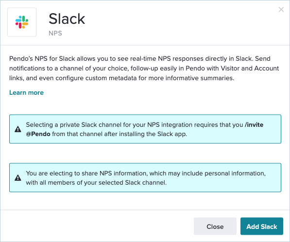Viewport: 290px width, 242px height.
Task: Click the Pendo's NPS for Slack description paragraph
Action: point(144,68)
